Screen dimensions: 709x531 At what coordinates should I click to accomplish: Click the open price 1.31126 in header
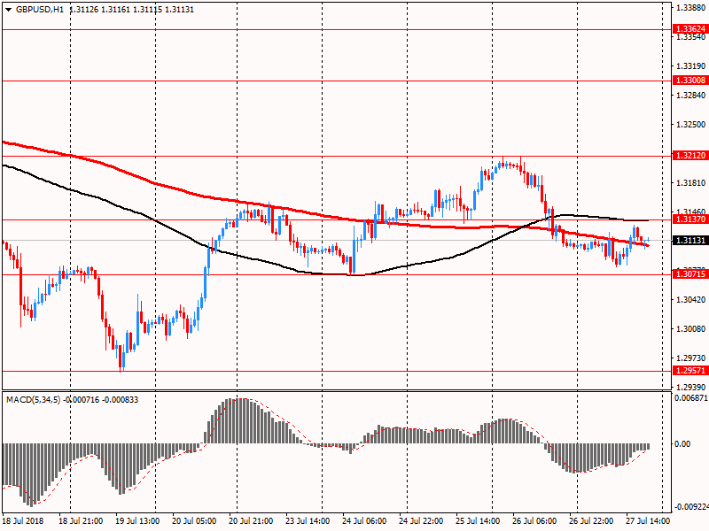coord(84,10)
